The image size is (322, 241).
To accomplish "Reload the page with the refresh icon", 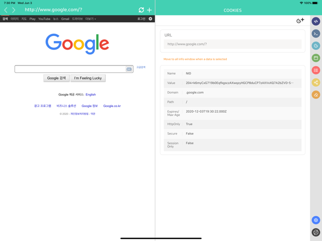I will [x=141, y=10].
